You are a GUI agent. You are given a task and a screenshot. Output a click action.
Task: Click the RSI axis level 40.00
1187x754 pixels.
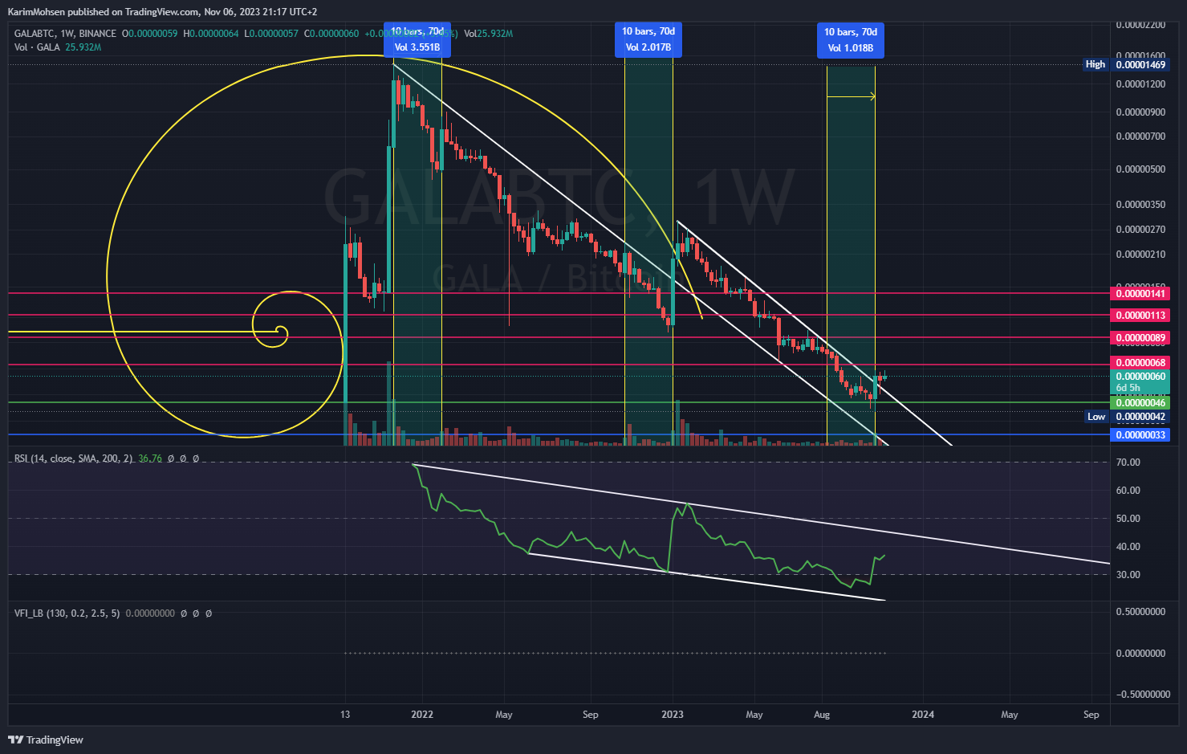click(x=1128, y=547)
